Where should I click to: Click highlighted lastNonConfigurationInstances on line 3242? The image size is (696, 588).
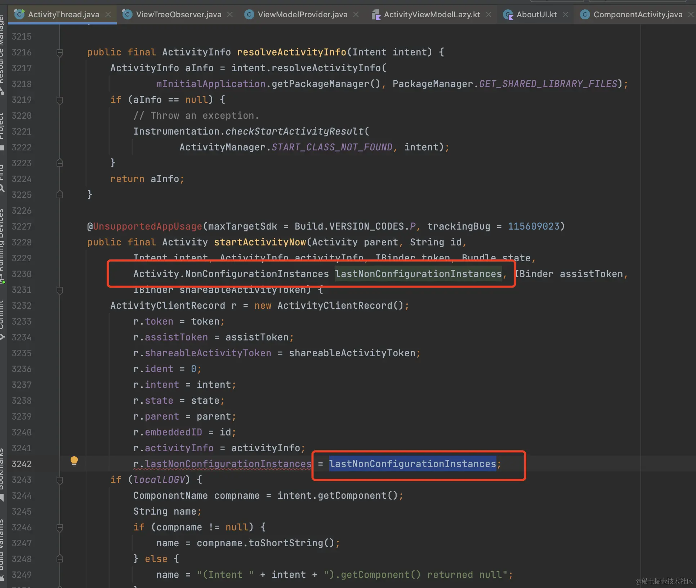(412, 464)
